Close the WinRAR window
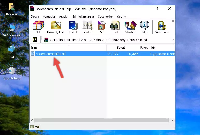Screen dimensions: 200x135 coord(169,9)
